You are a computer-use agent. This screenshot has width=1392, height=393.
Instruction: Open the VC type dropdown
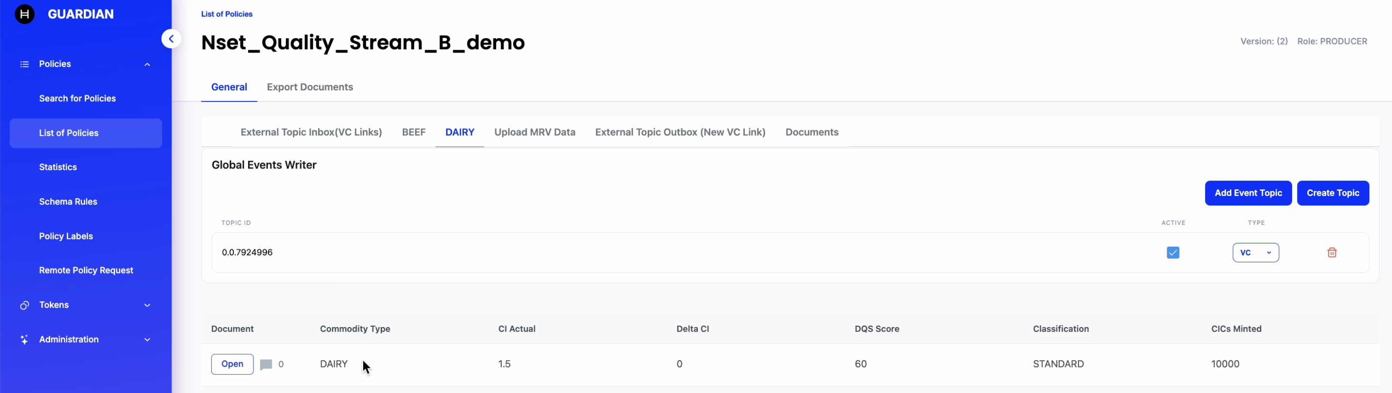click(1255, 252)
